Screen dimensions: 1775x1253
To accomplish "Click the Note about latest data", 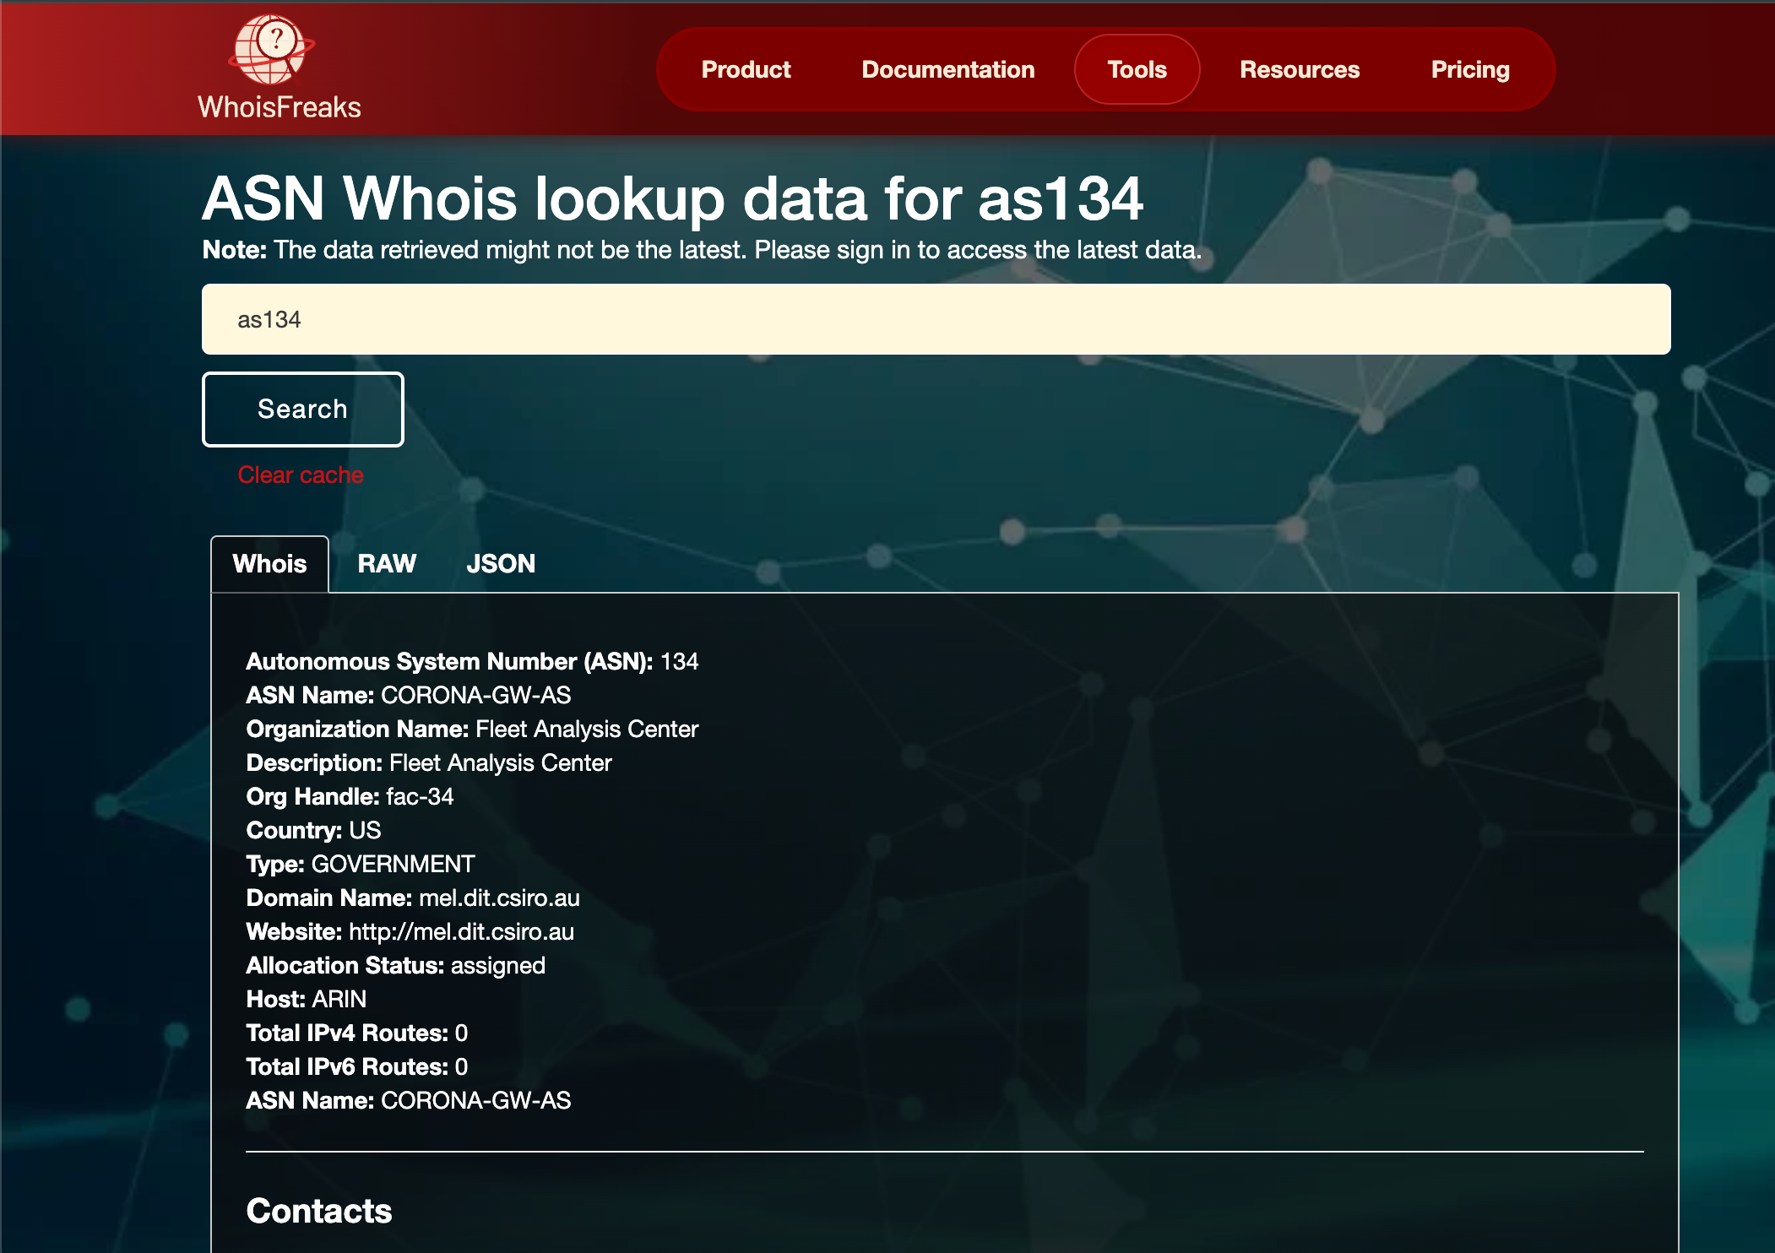I will pyautogui.click(x=702, y=250).
